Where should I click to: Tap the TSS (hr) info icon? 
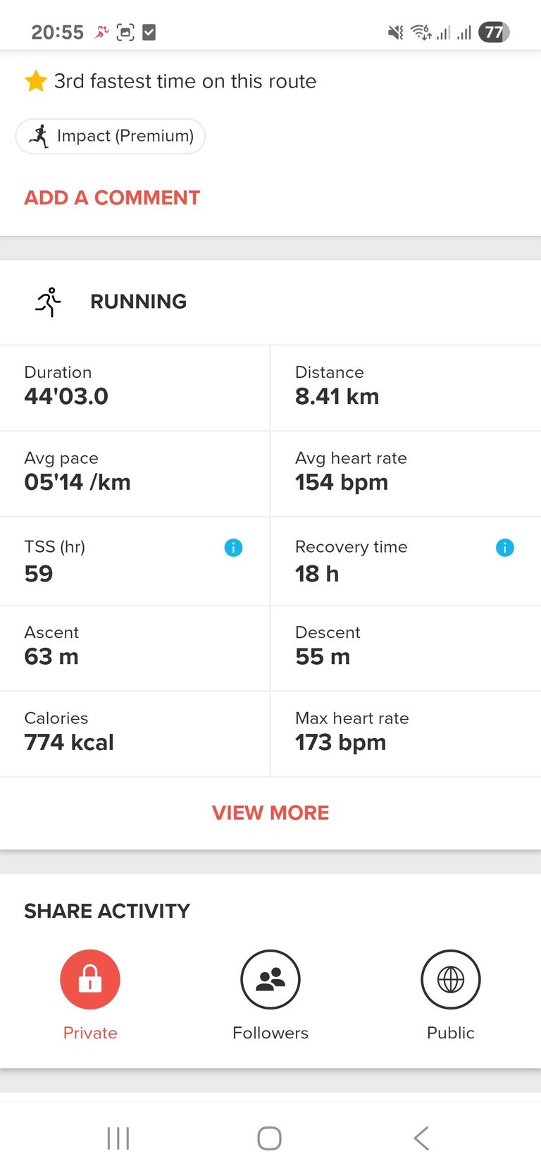tap(233, 547)
